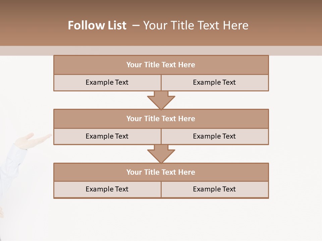Click right Example Text cell in third block
The height and width of the screenshot is (241, 322).
coord(215,189)
